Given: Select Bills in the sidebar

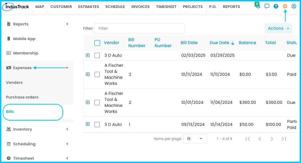Looking at the screenshot, I should (10, 112).
